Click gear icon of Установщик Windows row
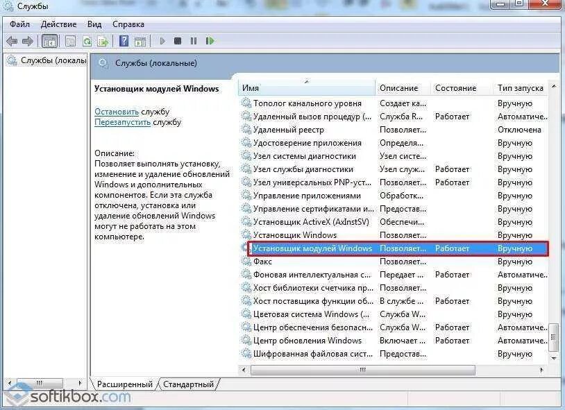Viewport: 565px width, 410px height. [x=246, y=235]
